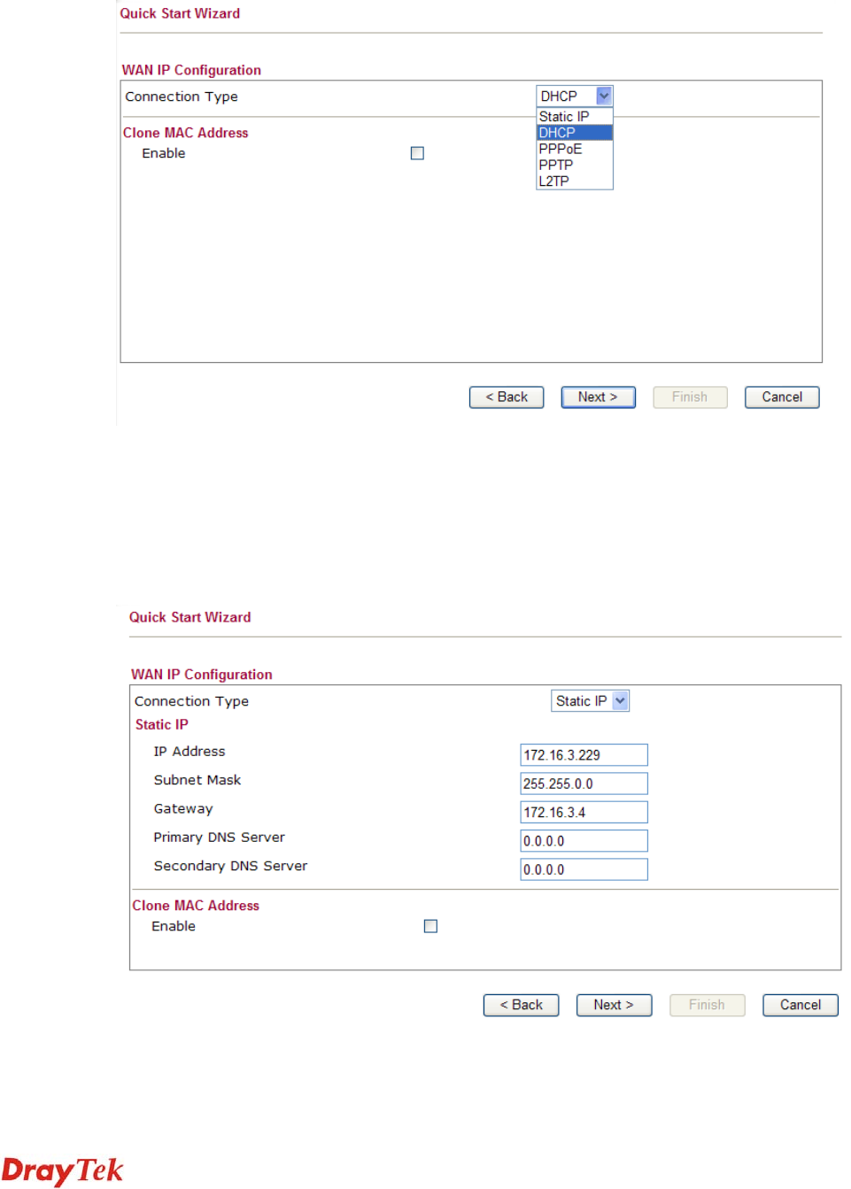
Task: Click Back in the Static IP wizard page
Action: [521, 1005]
